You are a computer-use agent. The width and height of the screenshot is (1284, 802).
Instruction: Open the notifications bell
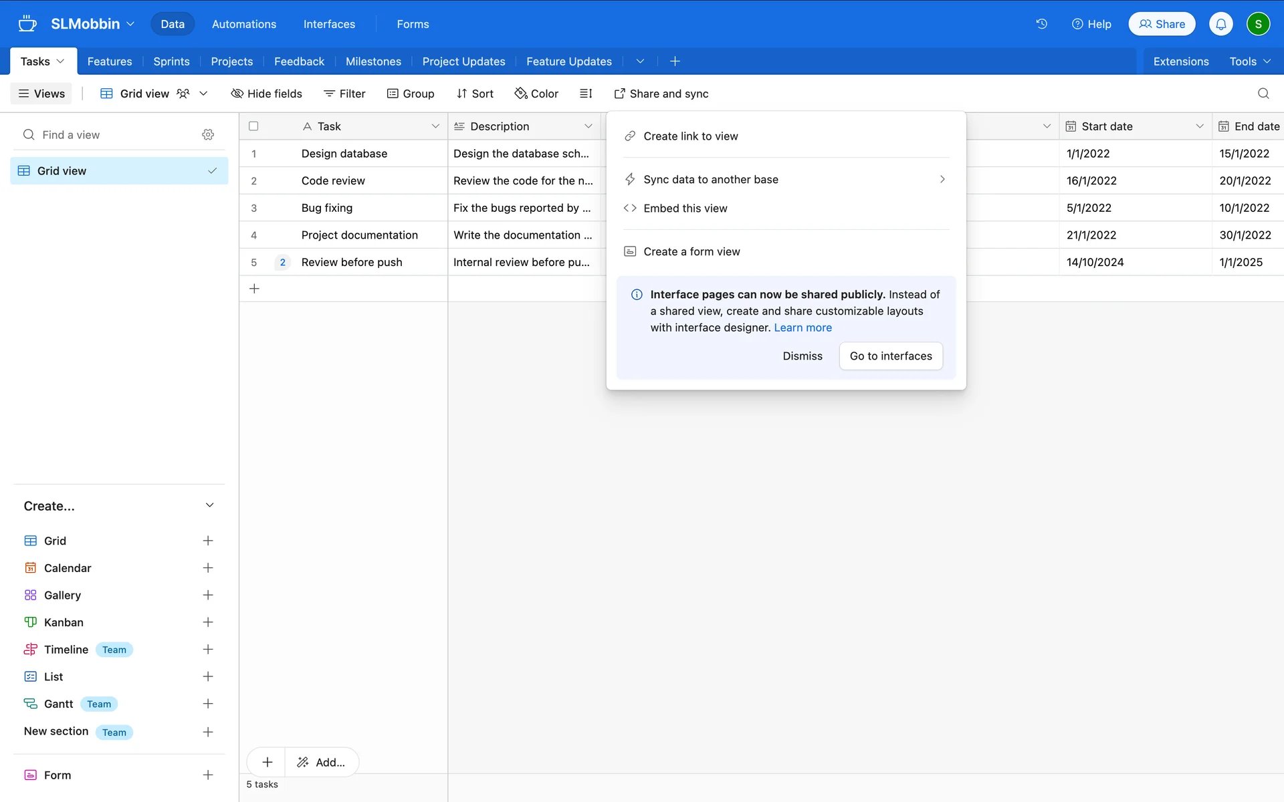click(x=1220, y=24)
